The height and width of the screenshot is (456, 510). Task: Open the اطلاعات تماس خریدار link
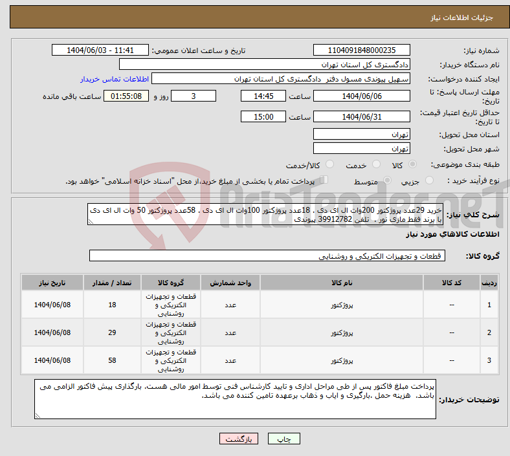[115, 79]
